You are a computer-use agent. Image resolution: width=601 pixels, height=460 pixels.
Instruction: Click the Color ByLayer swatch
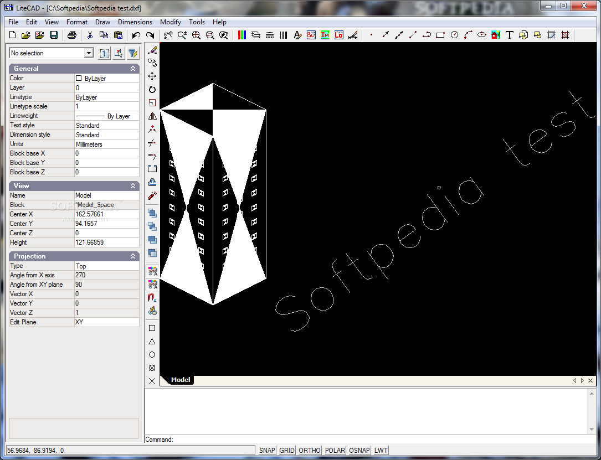79,78
